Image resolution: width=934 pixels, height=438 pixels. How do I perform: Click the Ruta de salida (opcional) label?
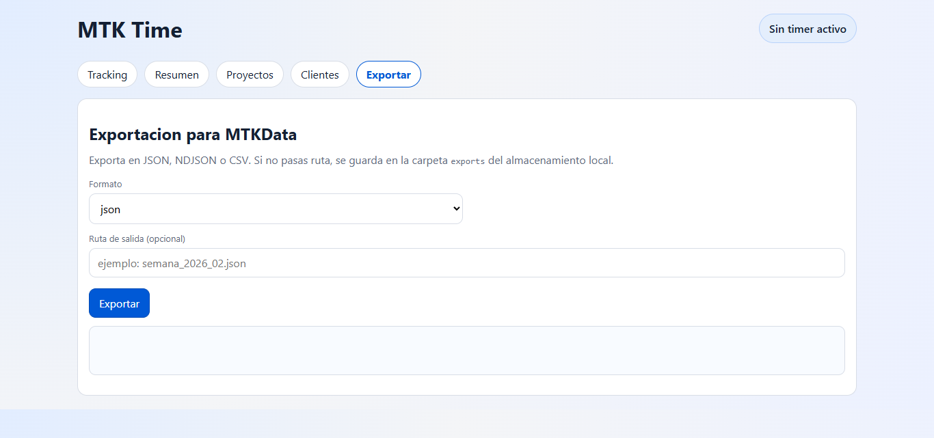pos(137,238)
